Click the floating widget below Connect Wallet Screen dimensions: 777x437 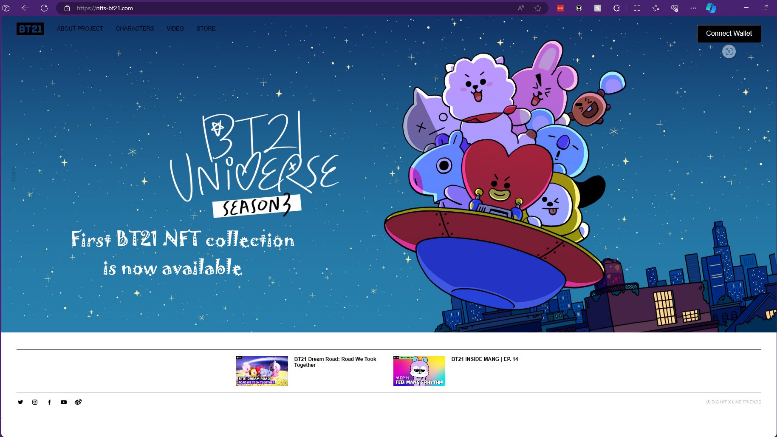[729, 51]
